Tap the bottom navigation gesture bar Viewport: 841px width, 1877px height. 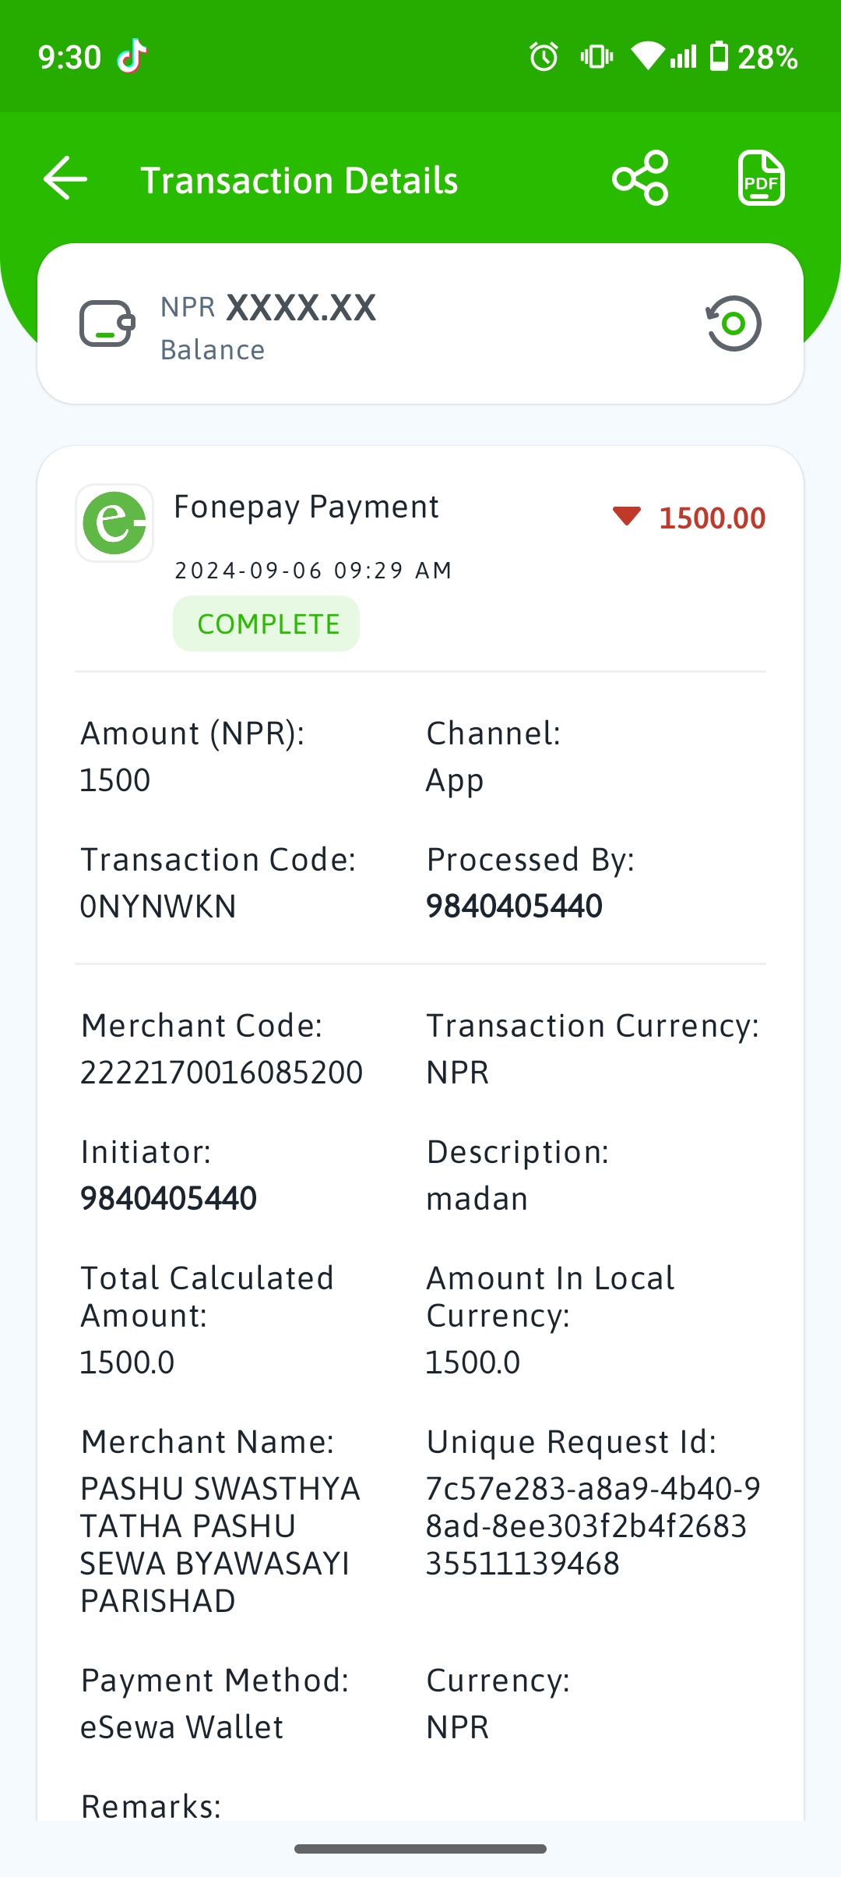tap(420, 1849)
